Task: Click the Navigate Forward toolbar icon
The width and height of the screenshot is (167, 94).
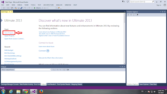Action: (8, 8)
